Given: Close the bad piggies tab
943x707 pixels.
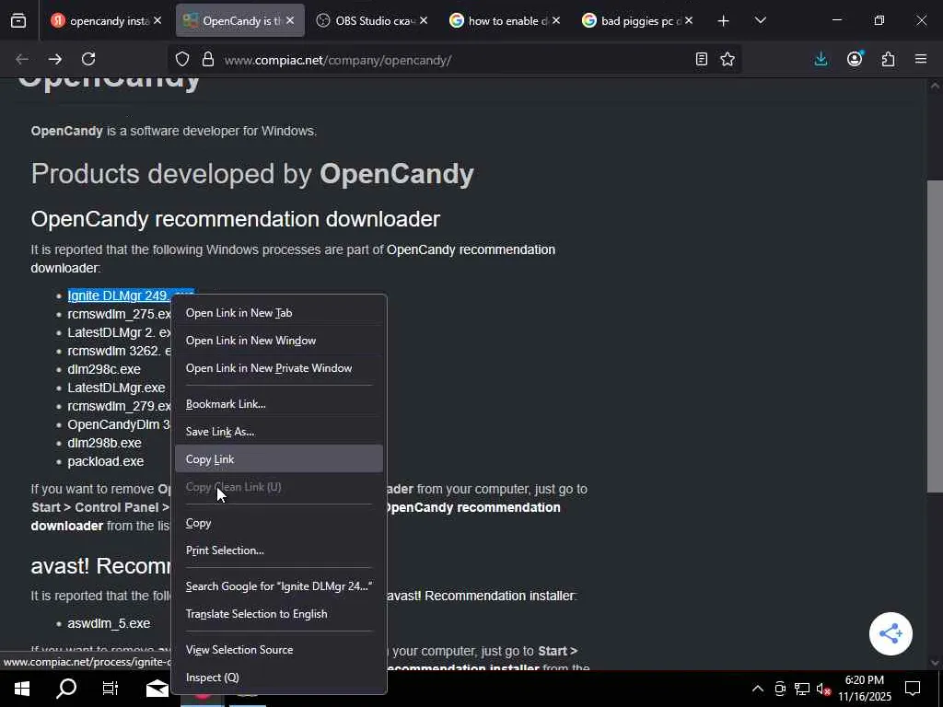Looking at the screenshot, I should pyautogui.click(x=689, y=20).
